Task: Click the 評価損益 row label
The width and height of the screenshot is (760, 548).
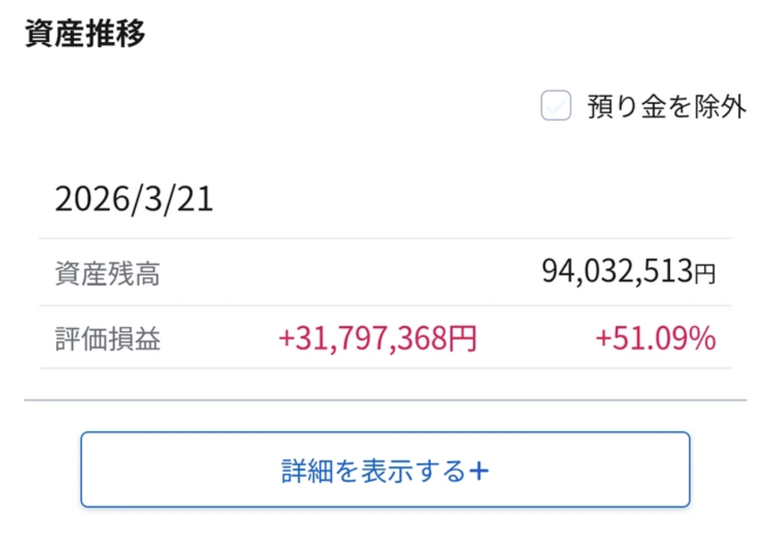Action: pos(108,338)
